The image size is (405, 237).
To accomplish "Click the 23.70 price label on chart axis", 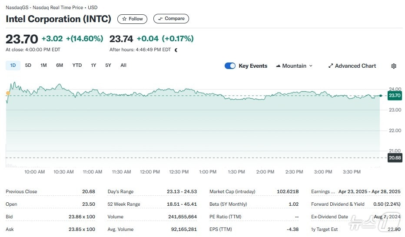I will [x=395, y=95].
